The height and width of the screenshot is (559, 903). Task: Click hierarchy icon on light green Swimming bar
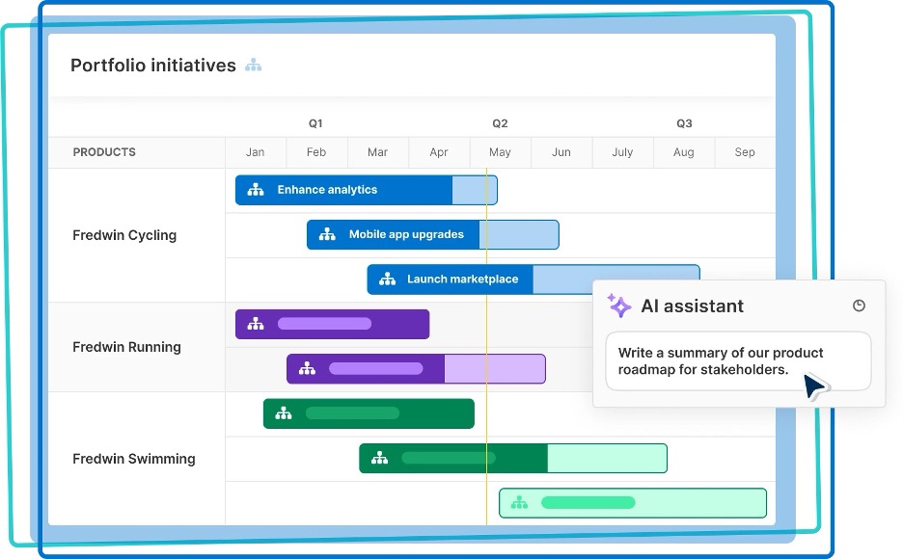(519, 503)
